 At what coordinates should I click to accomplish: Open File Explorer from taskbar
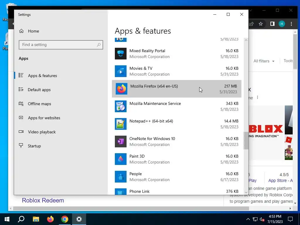pos(36,219)
